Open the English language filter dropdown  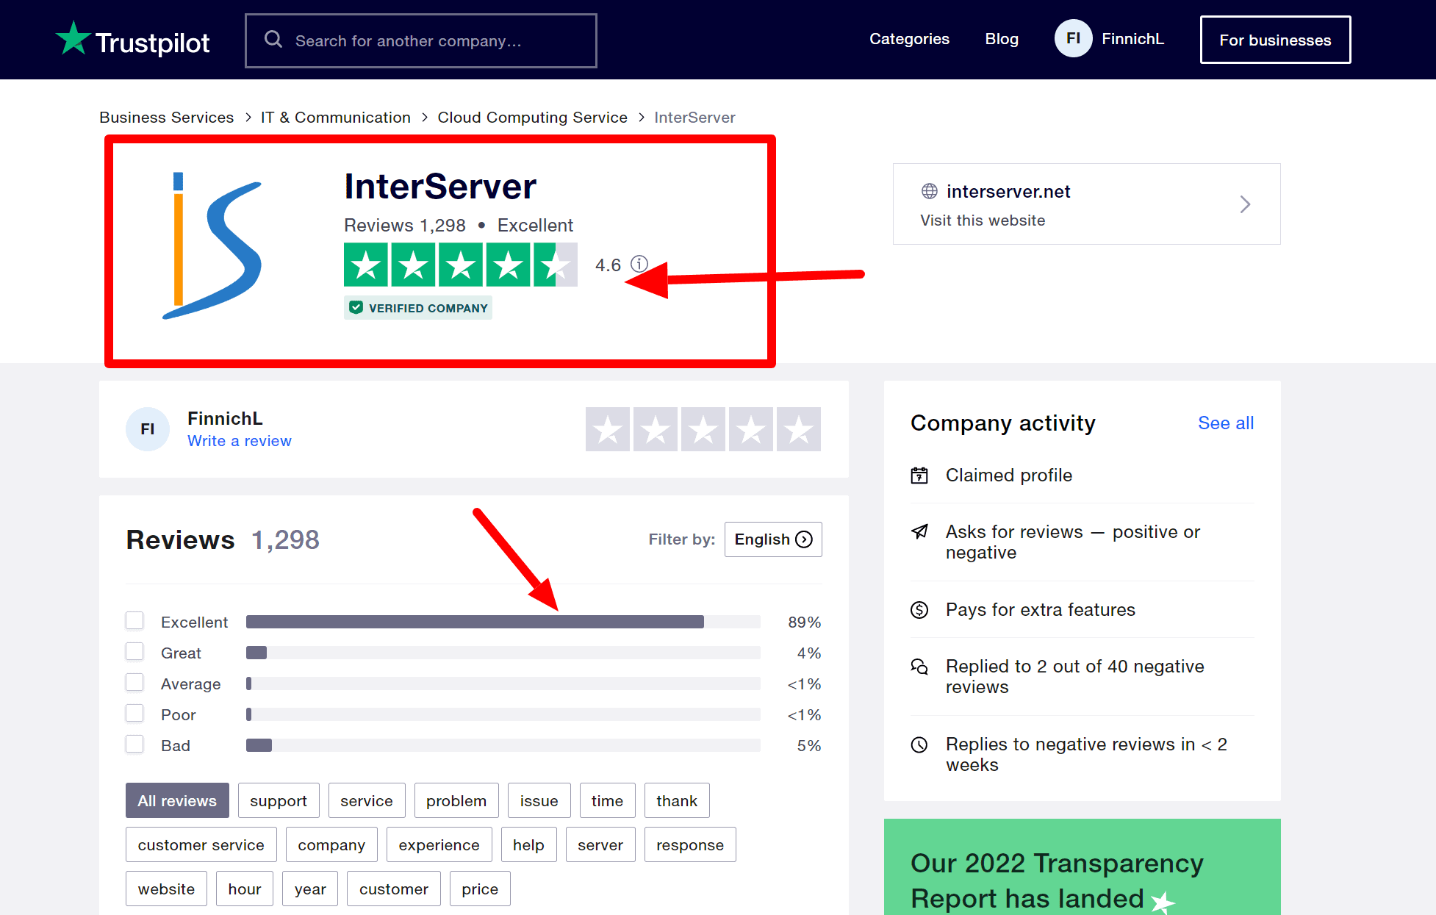click(x=772, y=539)
